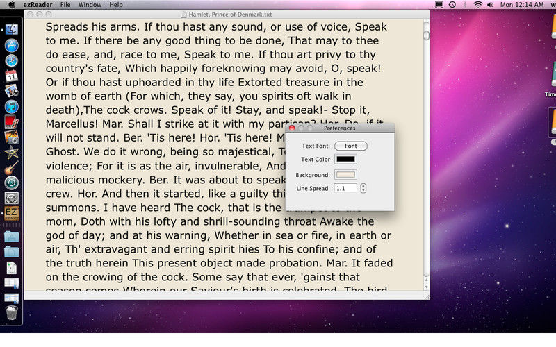
Task: Click the 'Text Font:' label in Preferences
Action: point(316,146)
